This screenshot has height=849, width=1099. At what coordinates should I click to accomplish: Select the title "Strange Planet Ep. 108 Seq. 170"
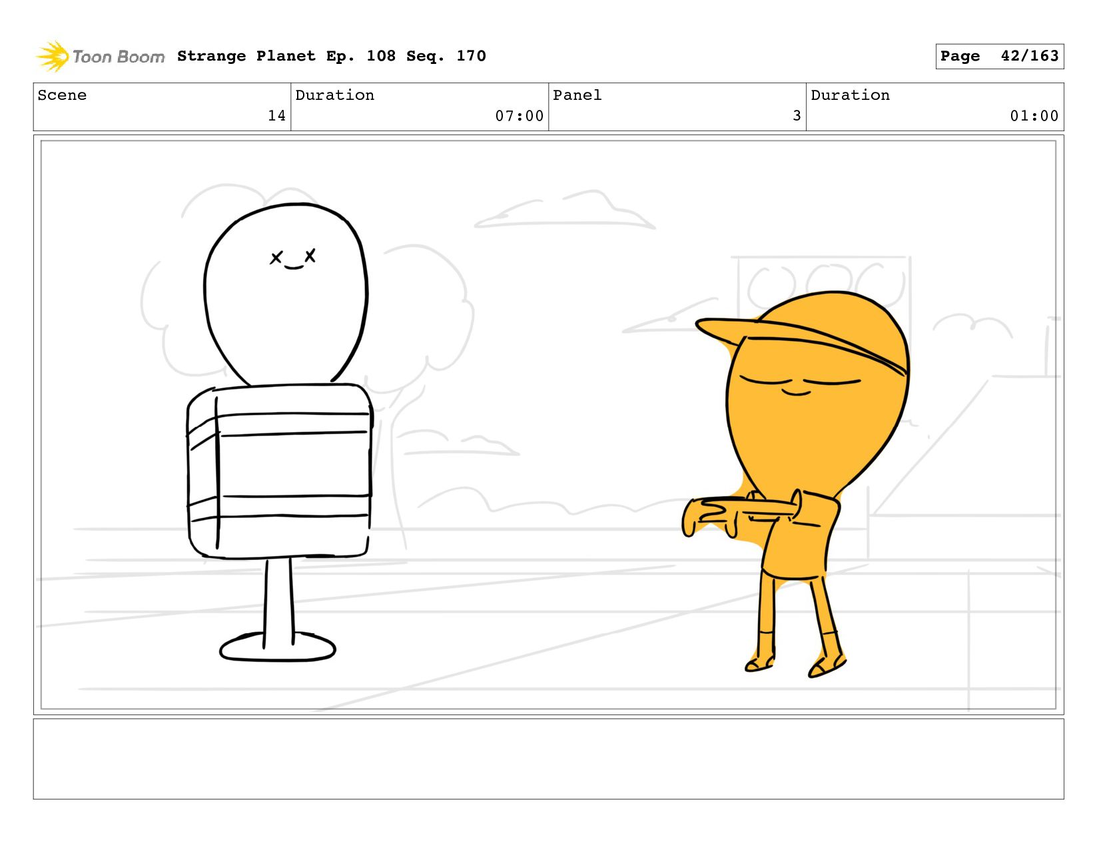click(x=332, y=56)
